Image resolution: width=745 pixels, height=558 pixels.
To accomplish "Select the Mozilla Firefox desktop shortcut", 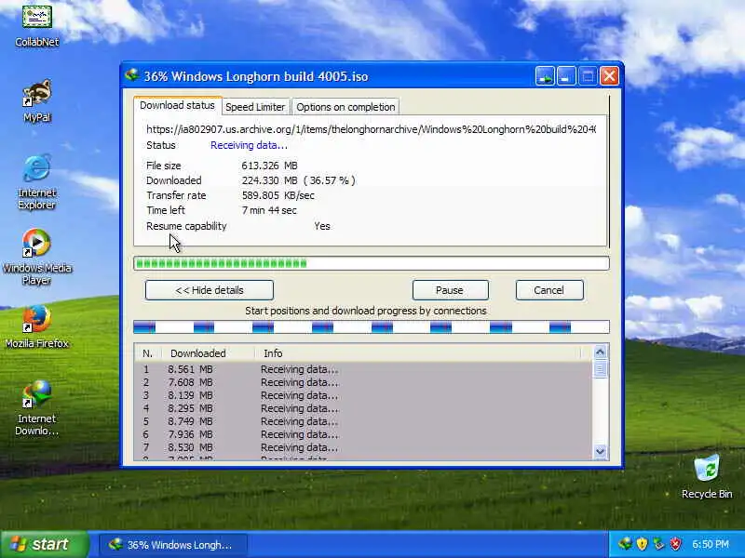I will [x=36, y=326].
